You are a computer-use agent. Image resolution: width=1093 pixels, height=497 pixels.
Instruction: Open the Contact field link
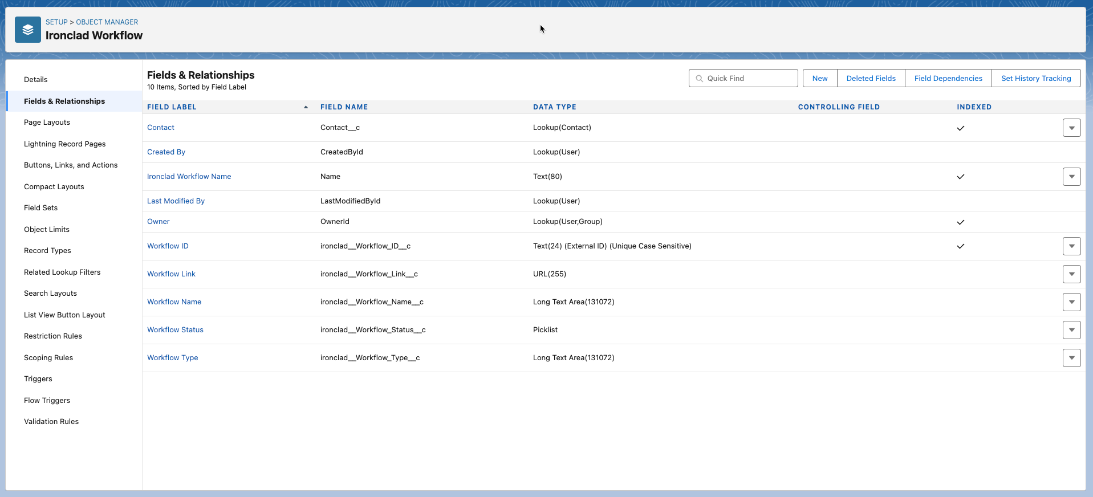[x=161, y=128]
